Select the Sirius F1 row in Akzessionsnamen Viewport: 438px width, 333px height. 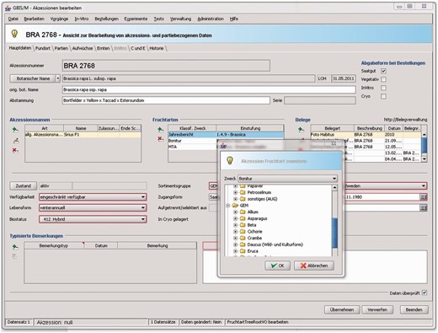tap(83, 135)
